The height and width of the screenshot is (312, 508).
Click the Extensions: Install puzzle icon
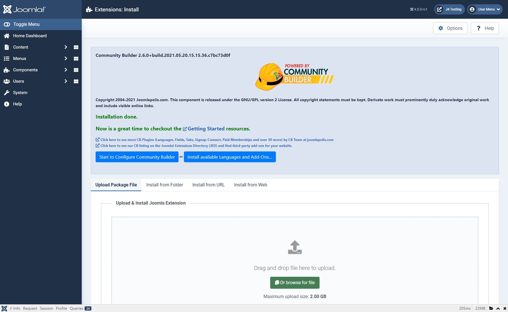[89, 9]
